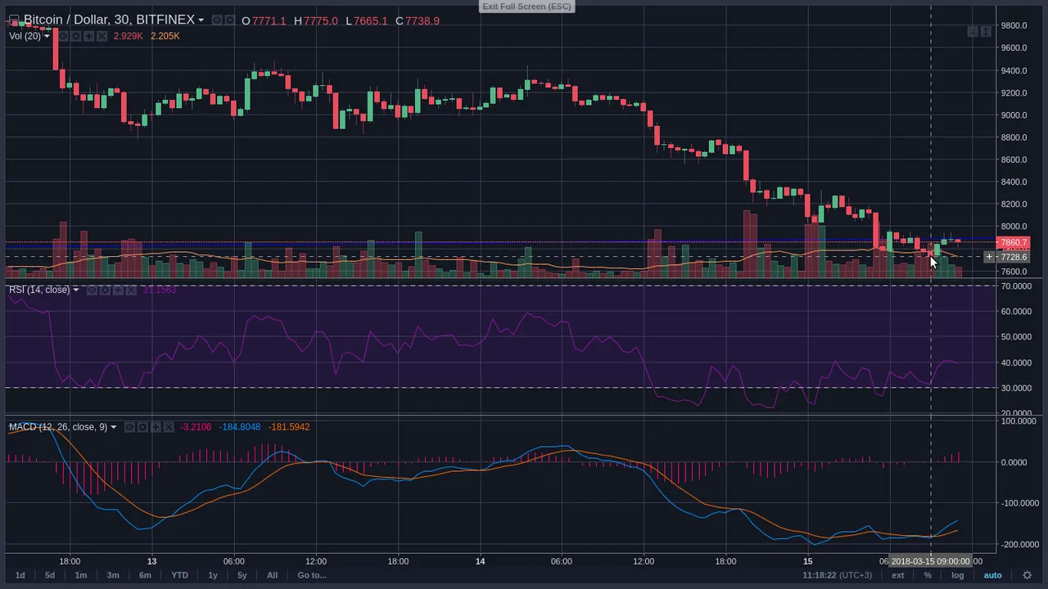
Task: Click the date 14 on time axis
Action: click(481, 561)
